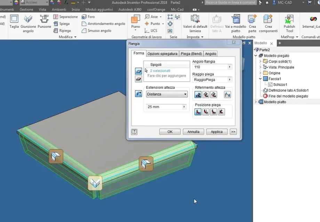Click the Applica button
This screenshot has height=222, width=320.
(217, 132)
